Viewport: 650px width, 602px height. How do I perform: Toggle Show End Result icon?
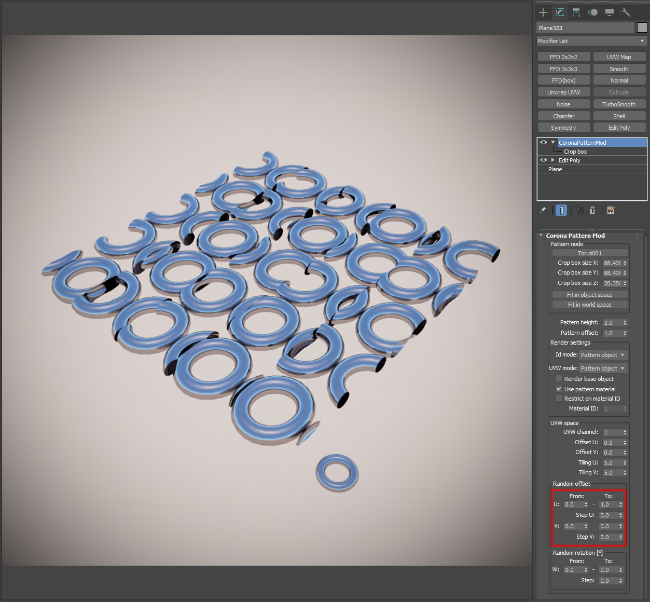coord(561,210)
